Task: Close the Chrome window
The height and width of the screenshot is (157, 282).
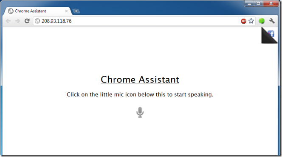Action: (271, 3)
